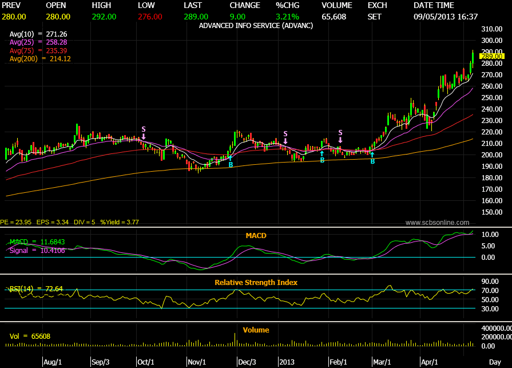Viewport: 512px width, 368px height.
Task: Click the 200.00 price axis label
Action: tap(492, 155)
